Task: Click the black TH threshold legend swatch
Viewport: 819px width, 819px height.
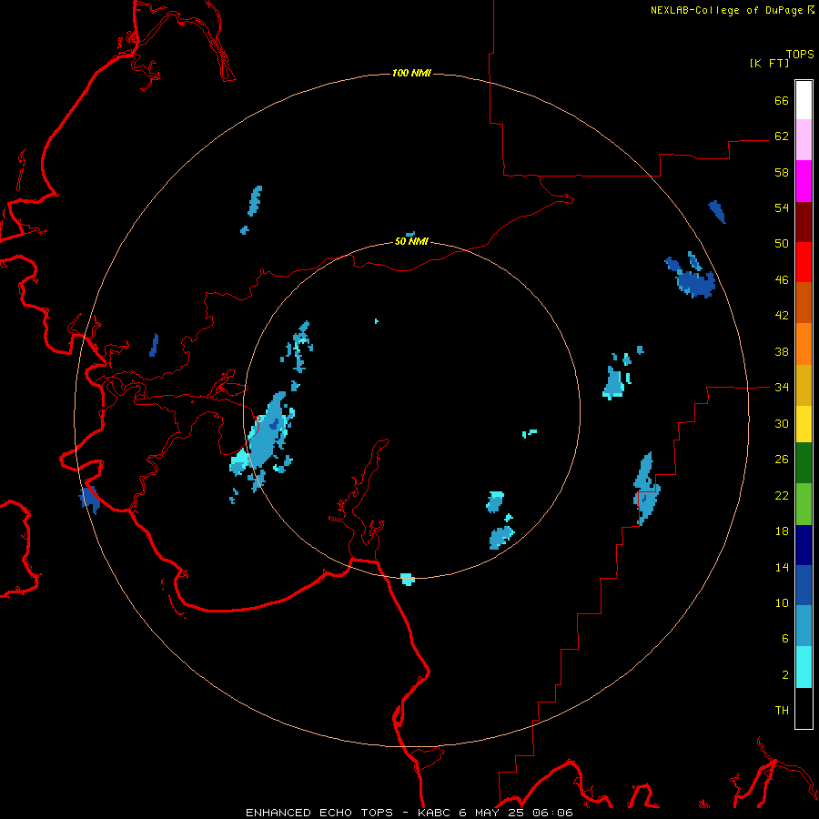Action: (804, 708)
